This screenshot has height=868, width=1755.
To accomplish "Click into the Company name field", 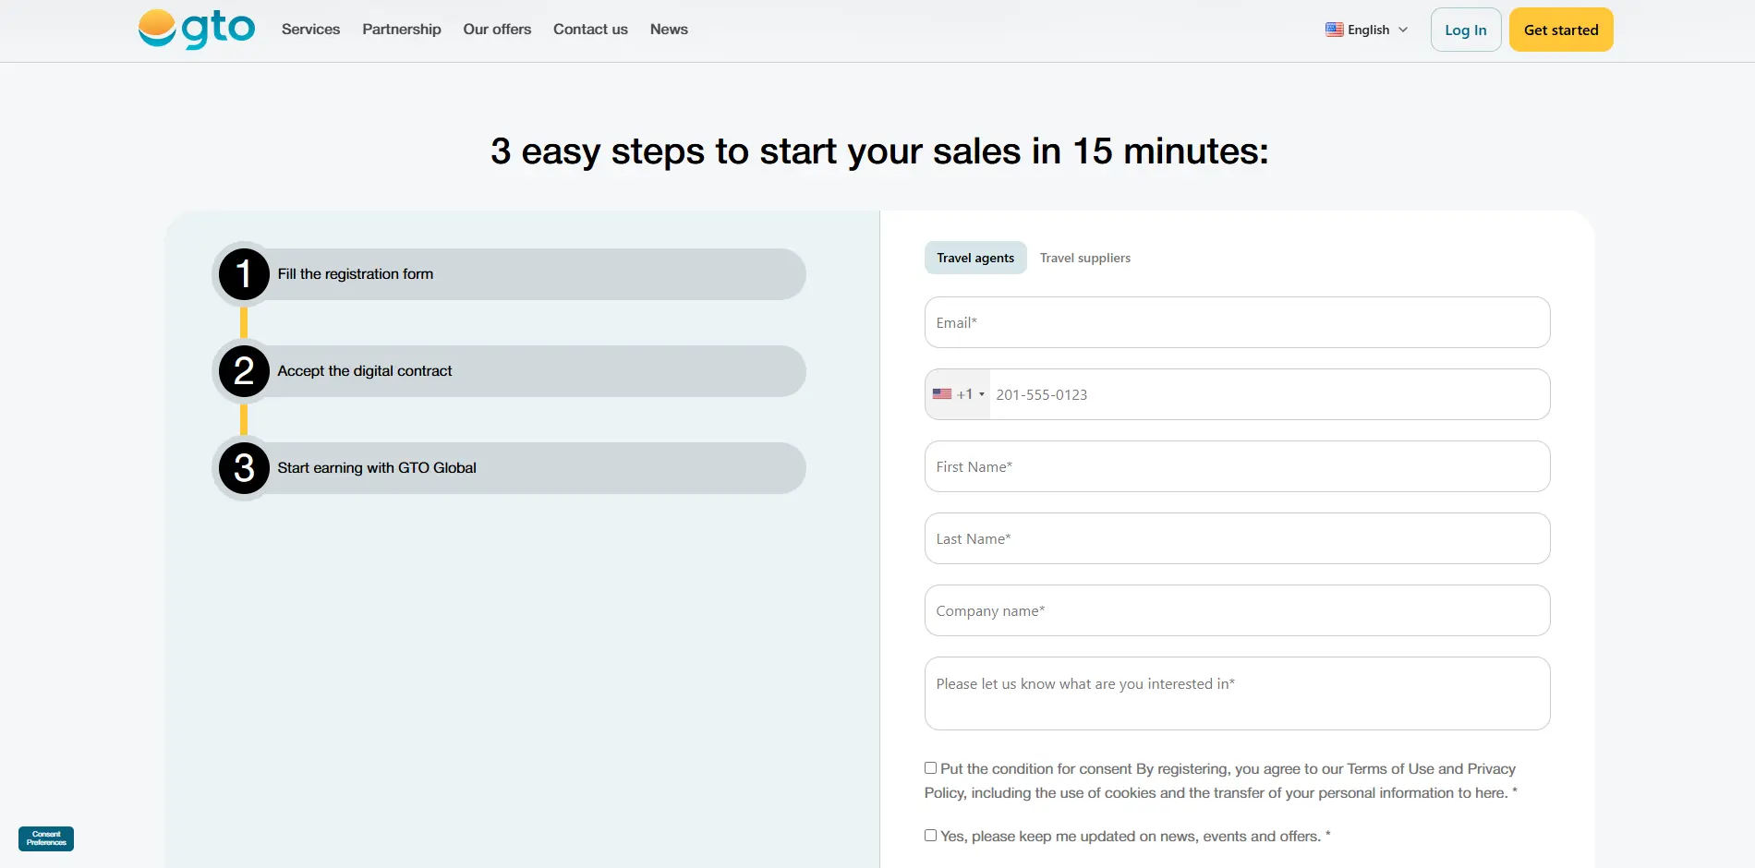I will 1237,610.
